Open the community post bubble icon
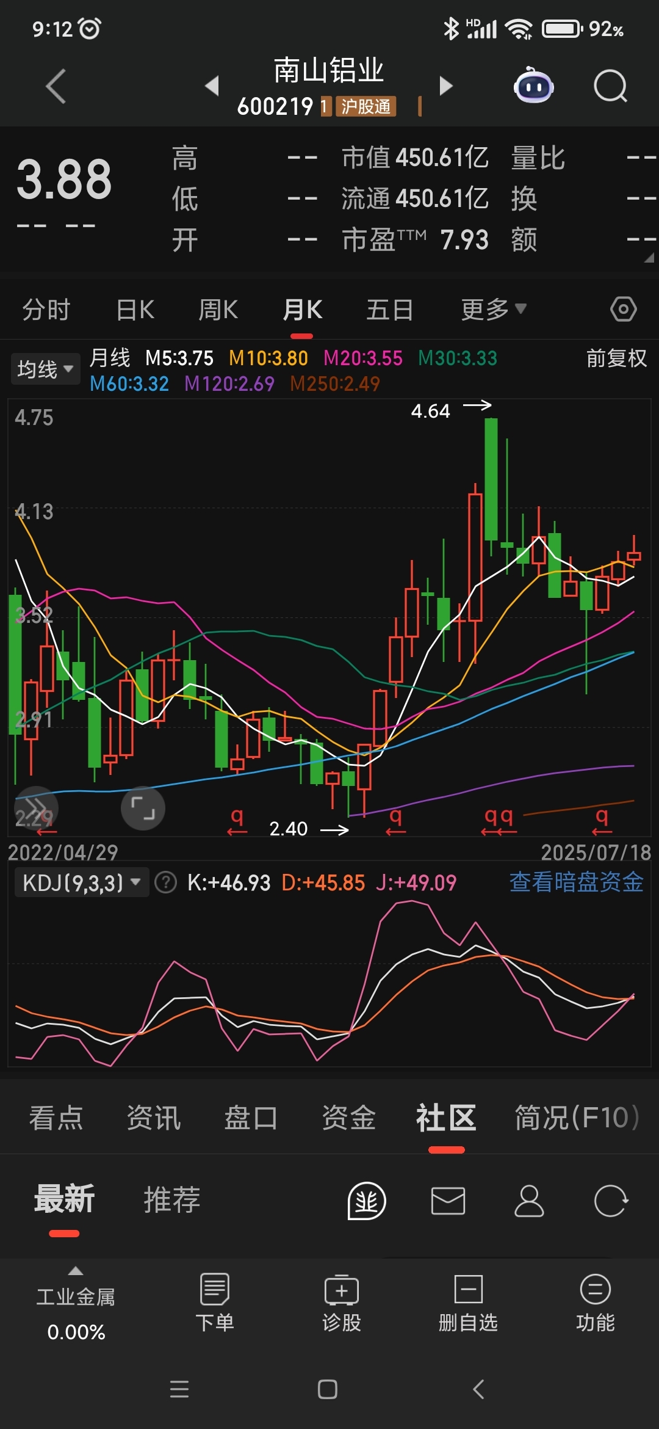The image size is (659, 1429). click(x=366, y=1201)
